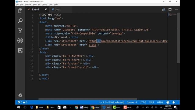
Task: Split the editor with the split icon
Action: 170,9
